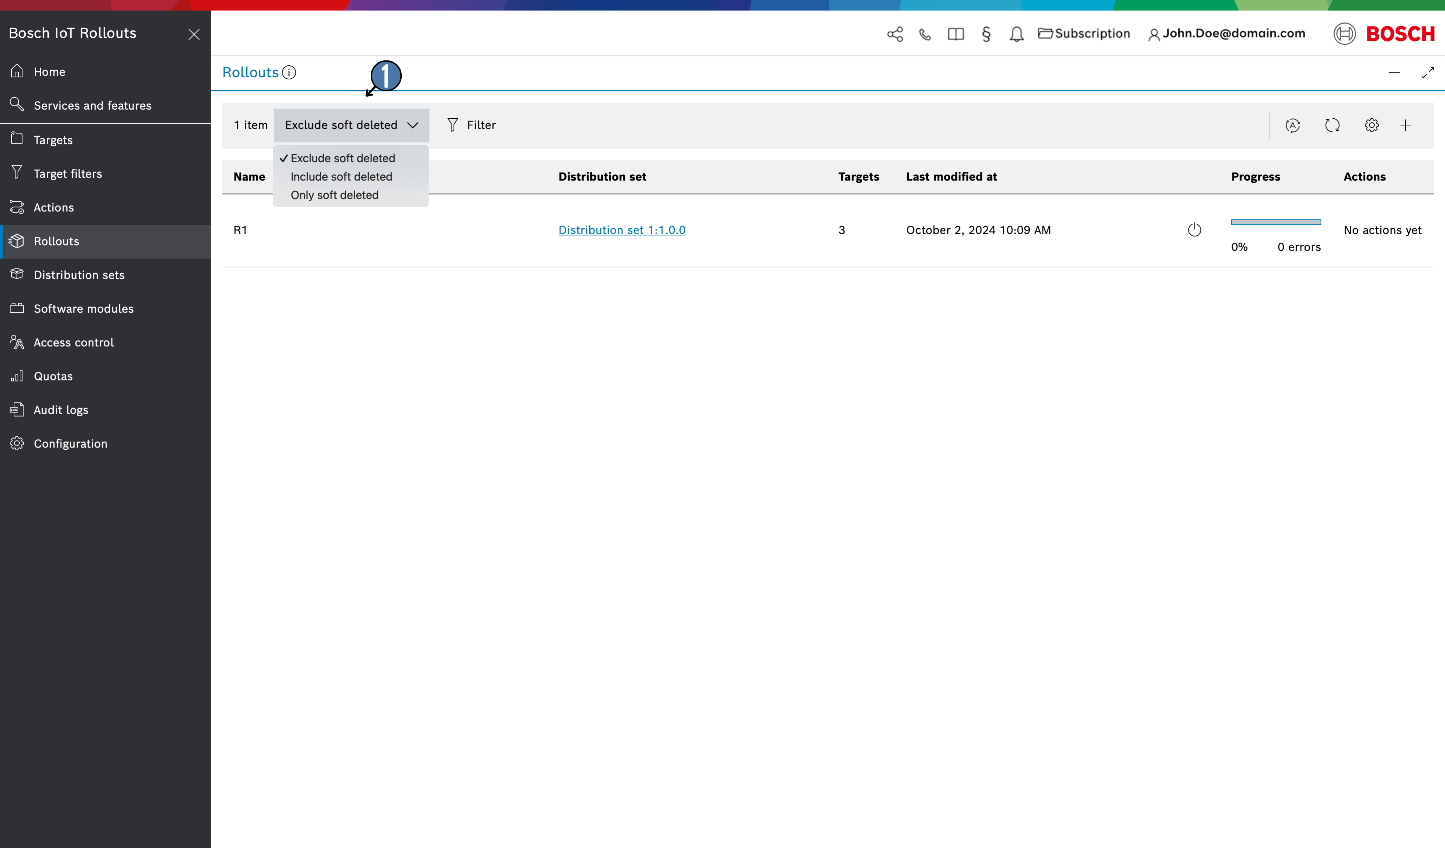1445x848 pixels.
Task: Click No actions yet text
Action: (1382, 230)
